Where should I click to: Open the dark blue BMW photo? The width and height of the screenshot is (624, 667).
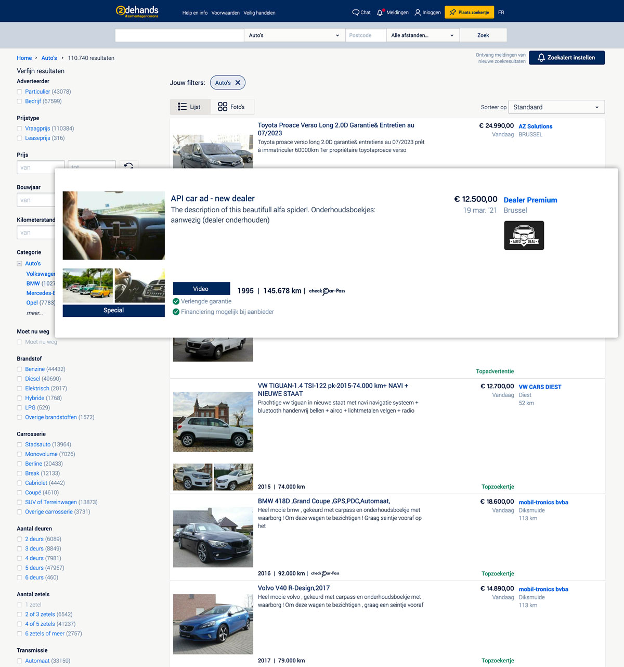click(x=213, y=537)
